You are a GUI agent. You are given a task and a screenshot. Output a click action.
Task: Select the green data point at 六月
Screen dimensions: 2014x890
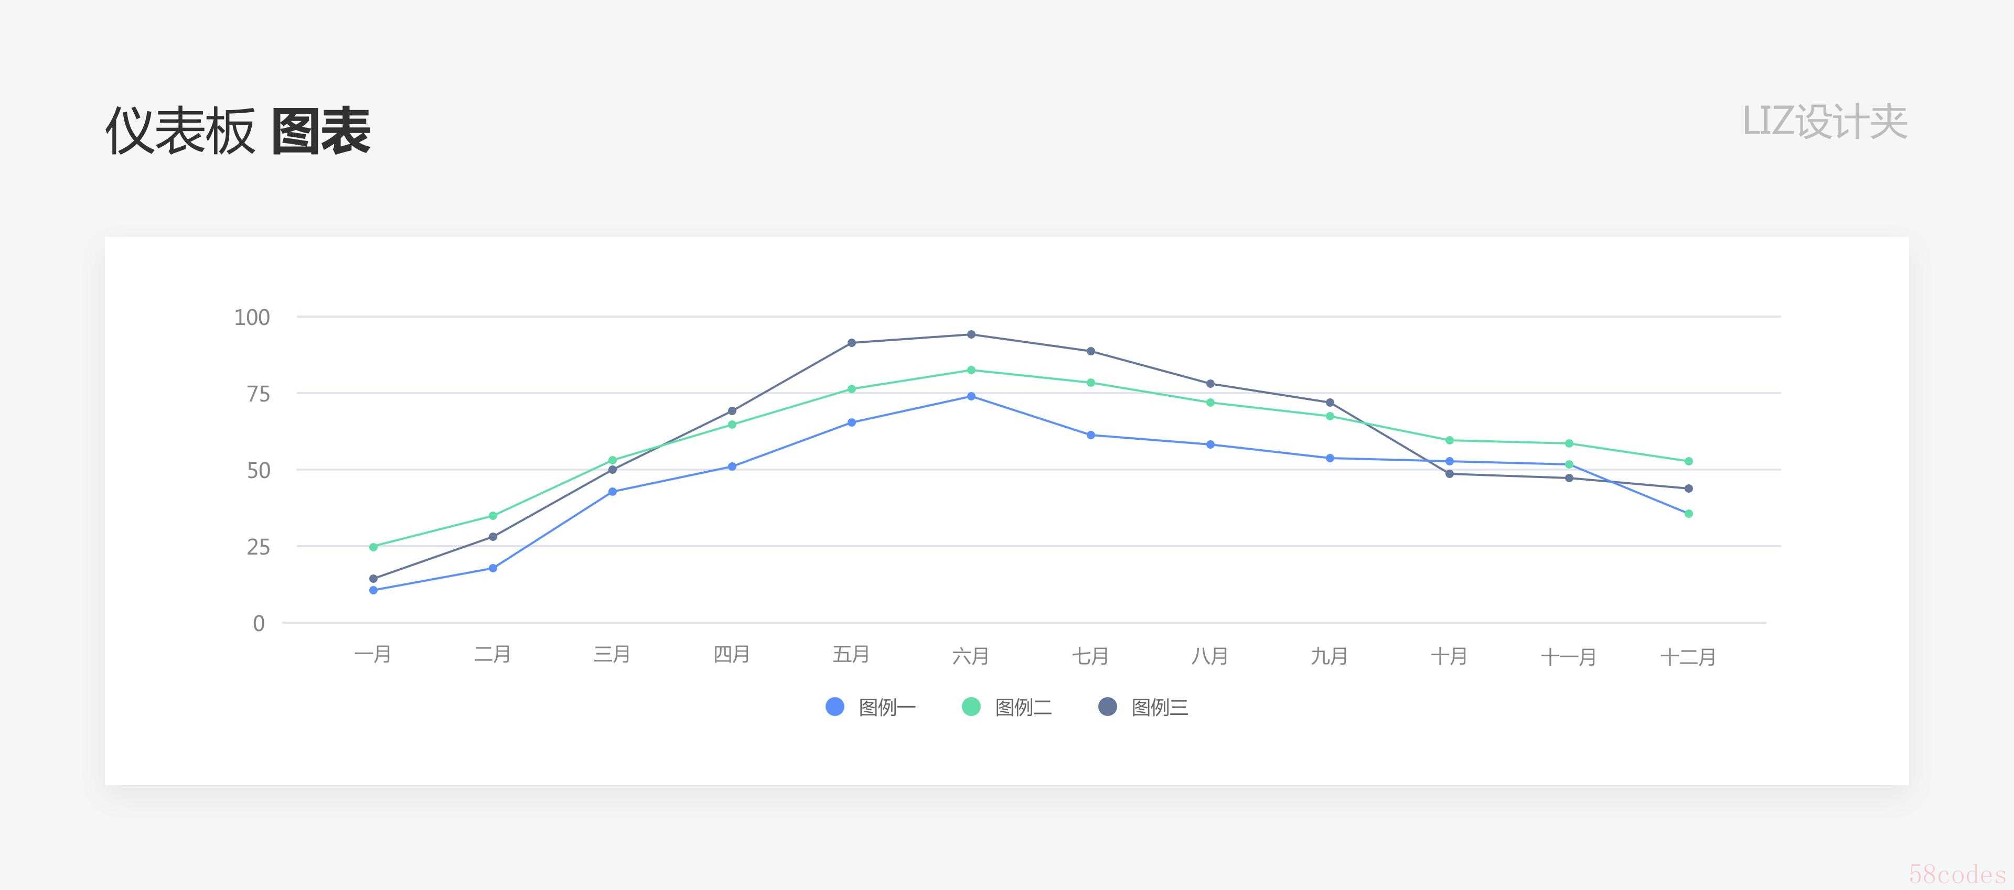971,371
